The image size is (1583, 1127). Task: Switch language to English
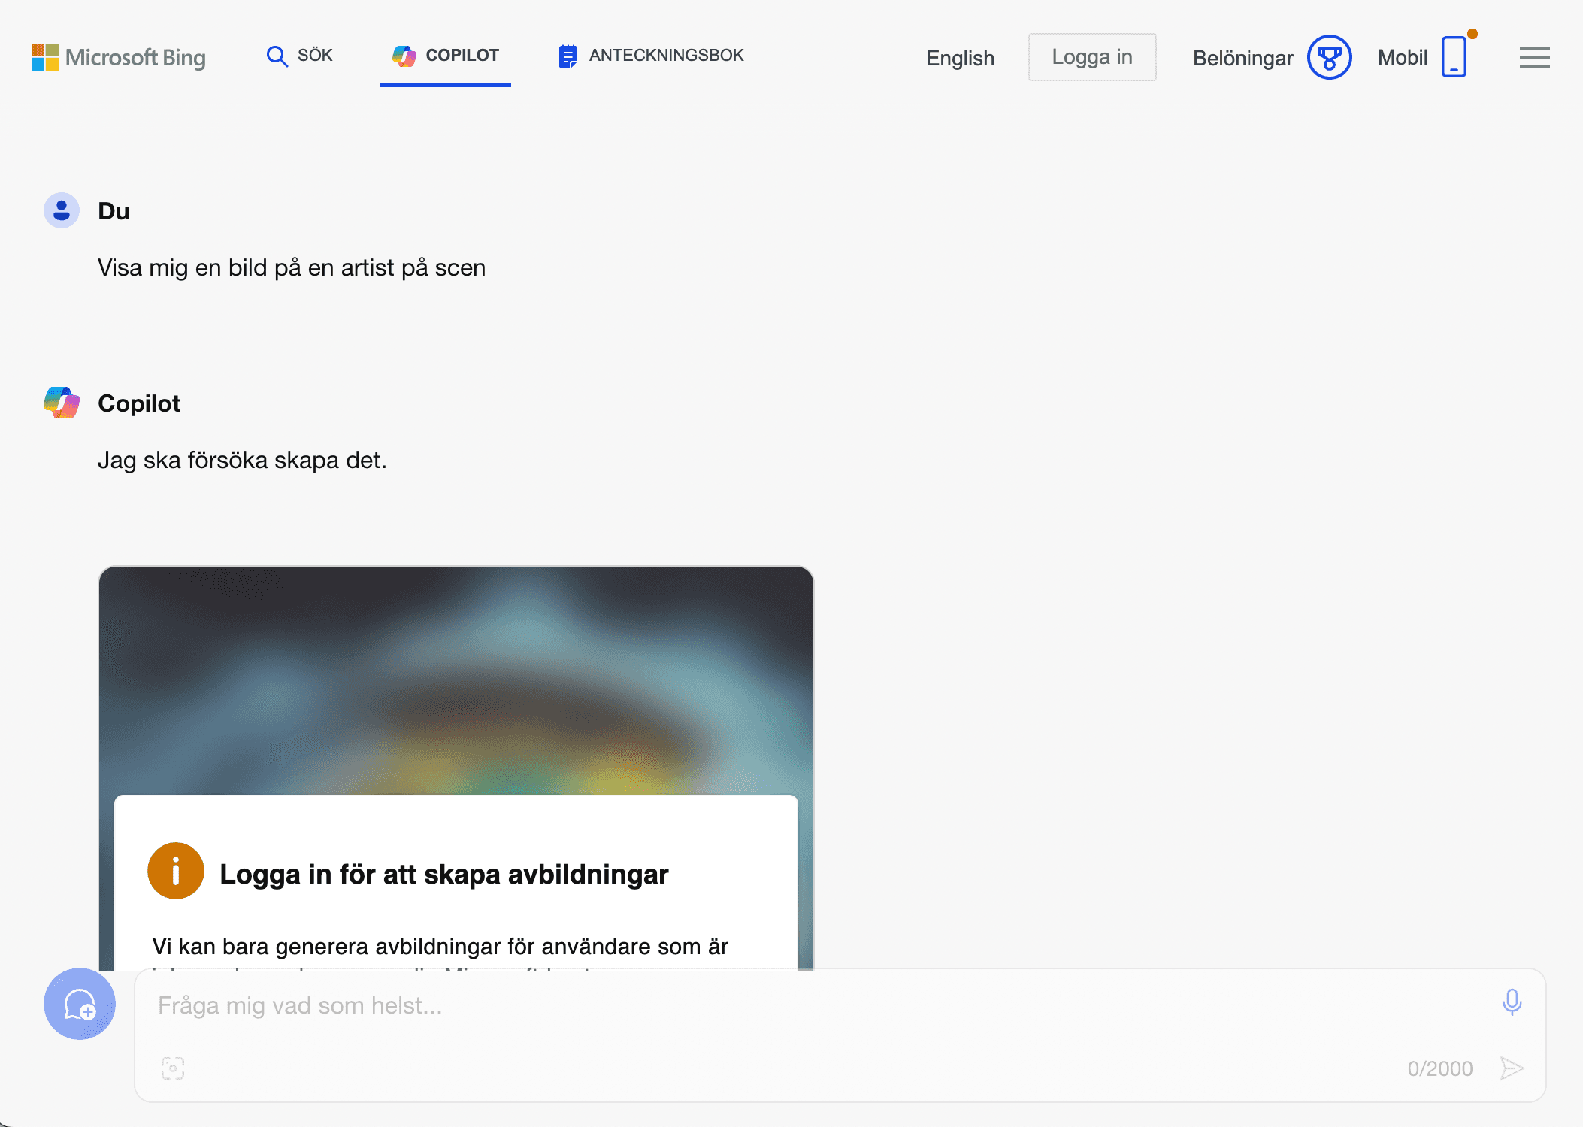point(960,58)
